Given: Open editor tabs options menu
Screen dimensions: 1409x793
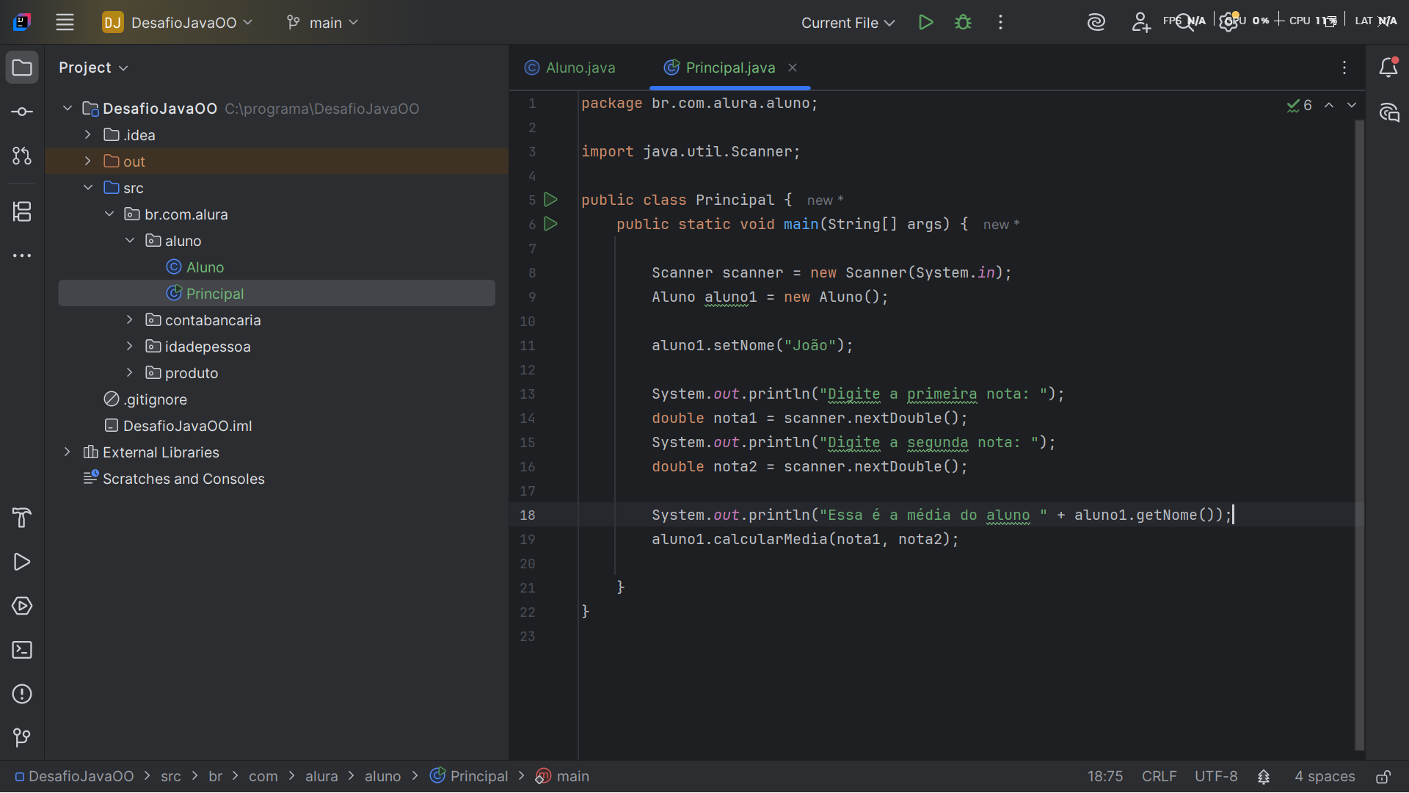Looking at the screenshot, I should [1344, 68].
